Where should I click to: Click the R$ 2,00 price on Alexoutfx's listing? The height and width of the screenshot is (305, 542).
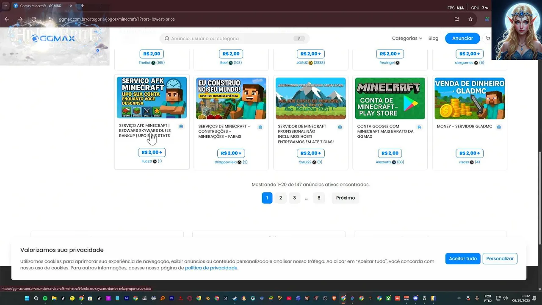(x=390, y=153)
